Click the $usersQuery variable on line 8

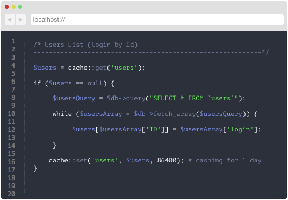coord(74,98)
